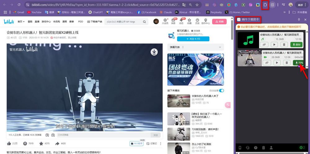The height and width of the screenshot is (154, 310).
Task: Delete the 28.0MB video item
Action: click(x=287, y=63)
